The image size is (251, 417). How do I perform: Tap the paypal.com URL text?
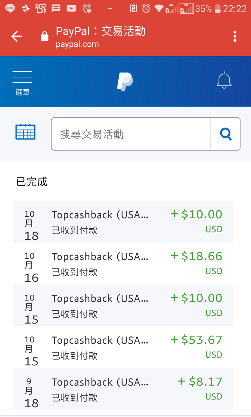tap(77, 44)
